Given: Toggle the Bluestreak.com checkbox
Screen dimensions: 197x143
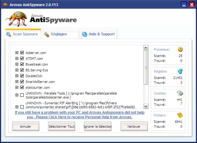Looking at the screenshot, I should click(22, 64).
